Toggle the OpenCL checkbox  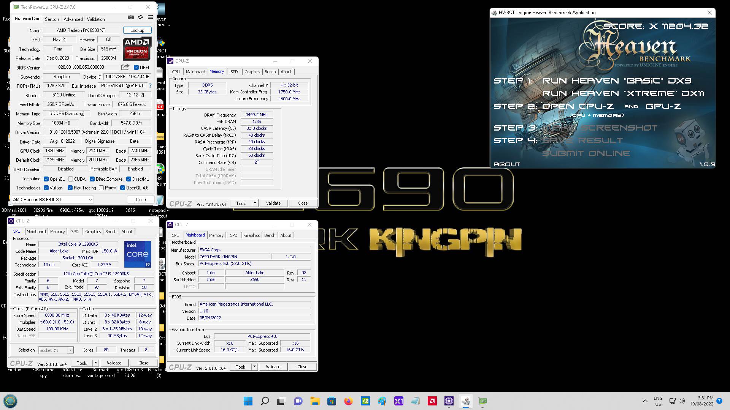46,179
